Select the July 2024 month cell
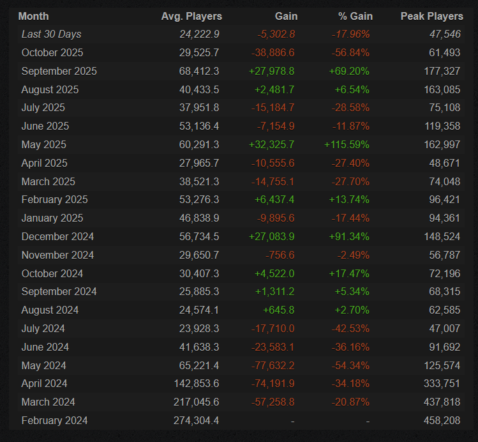Viewport: 478px width, 442px height. (x=43, y=328)
